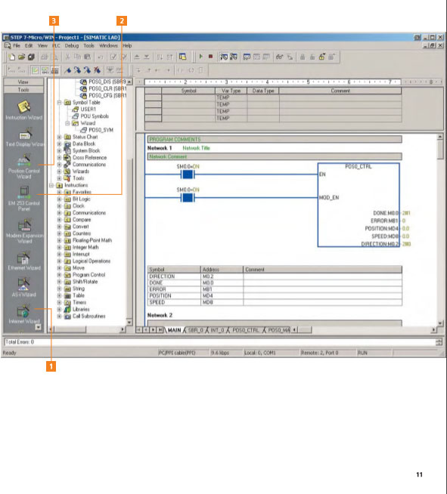This screenshot has height=494, width=447.
Task: Click the editor vertical scrollbar thumb
Action: pos(440,150)
